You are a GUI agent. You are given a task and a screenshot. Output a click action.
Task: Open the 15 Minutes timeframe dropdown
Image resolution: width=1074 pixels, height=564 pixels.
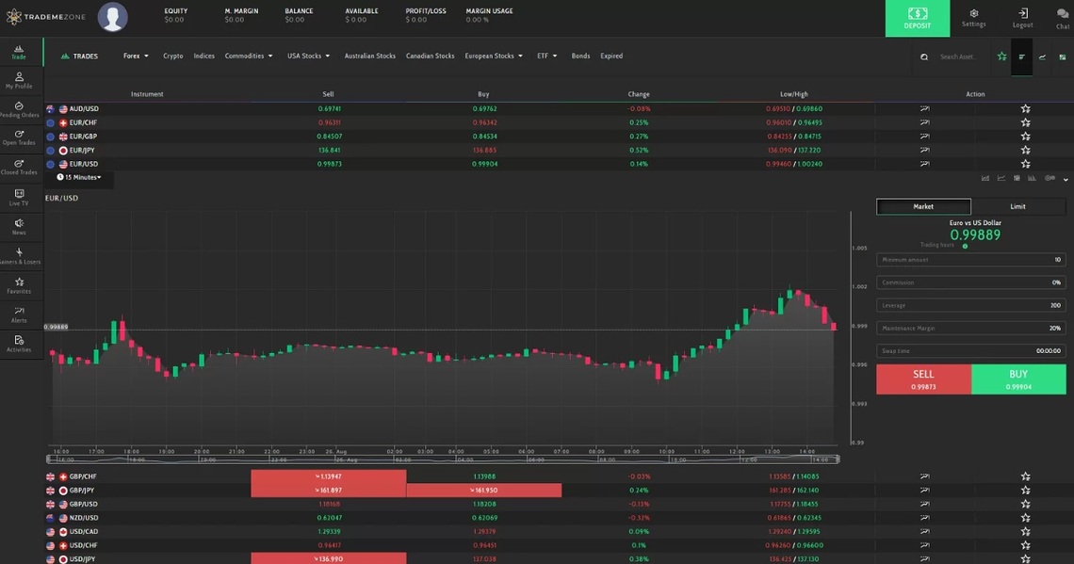(79, 177)
